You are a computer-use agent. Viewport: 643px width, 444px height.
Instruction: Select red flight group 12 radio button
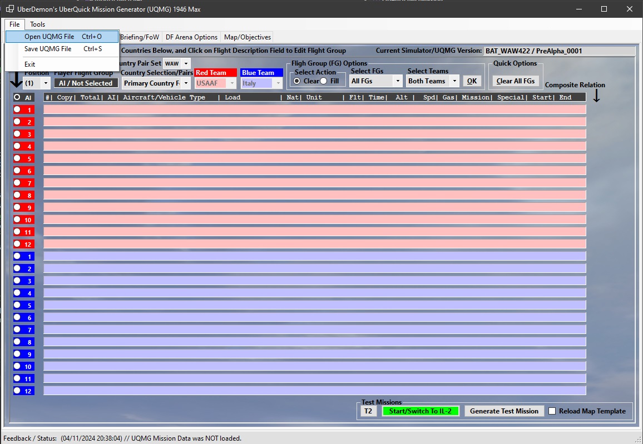point(17,244)
